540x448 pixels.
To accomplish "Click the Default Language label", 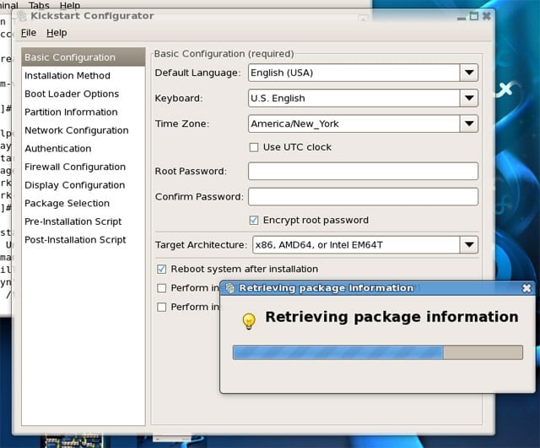I will 197,72.
